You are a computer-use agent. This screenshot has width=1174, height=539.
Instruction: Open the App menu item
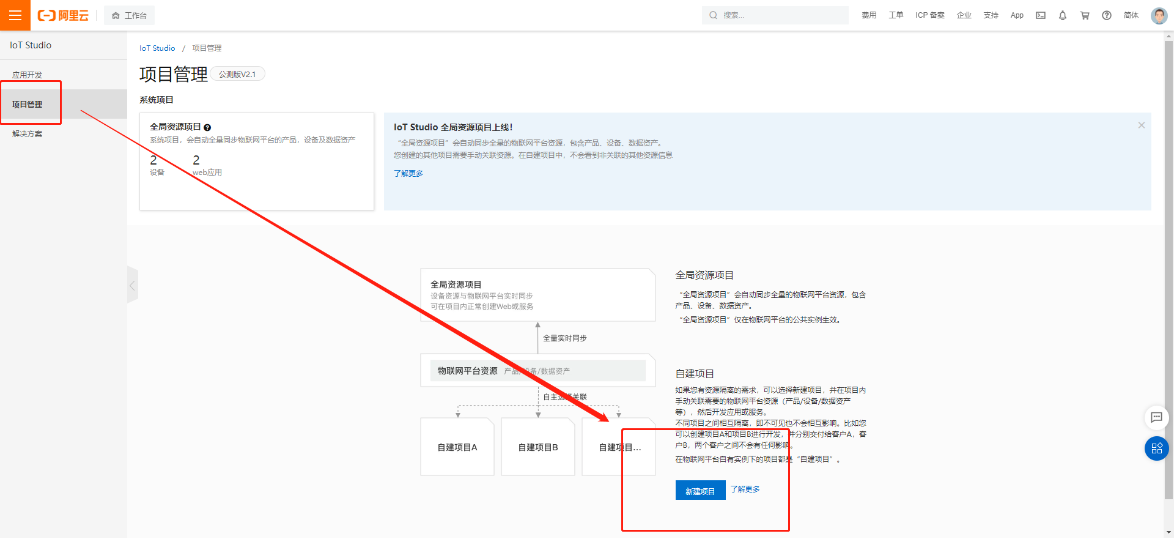pos(1017,15)
